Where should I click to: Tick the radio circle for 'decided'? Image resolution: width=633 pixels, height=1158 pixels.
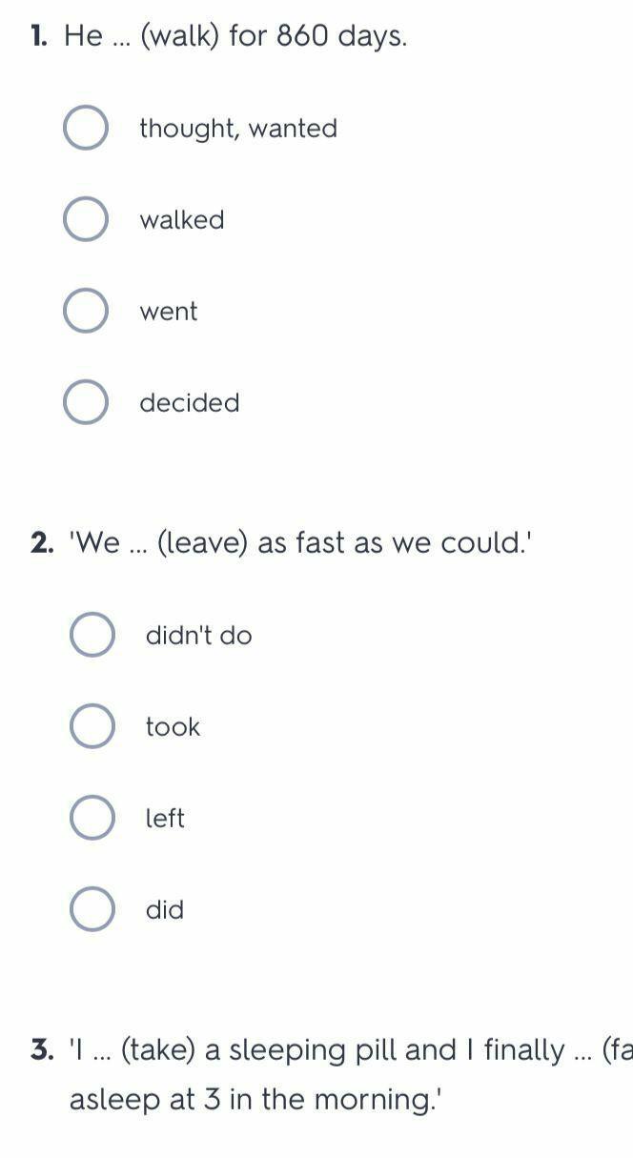coord(86,402)
